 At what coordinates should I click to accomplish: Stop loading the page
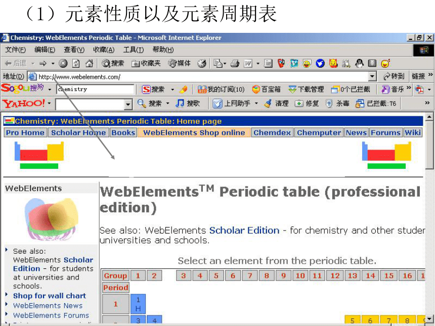pyautogui.click(x=63, y=64)
